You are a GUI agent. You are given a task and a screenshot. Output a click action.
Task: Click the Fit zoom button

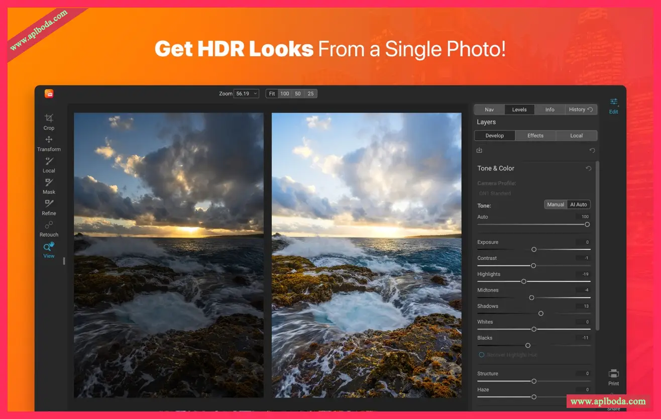pos(272,93)
